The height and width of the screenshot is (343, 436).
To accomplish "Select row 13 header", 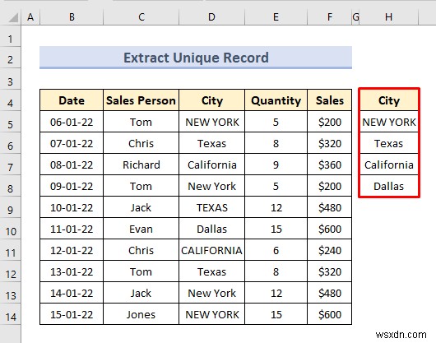I will 11,293.
